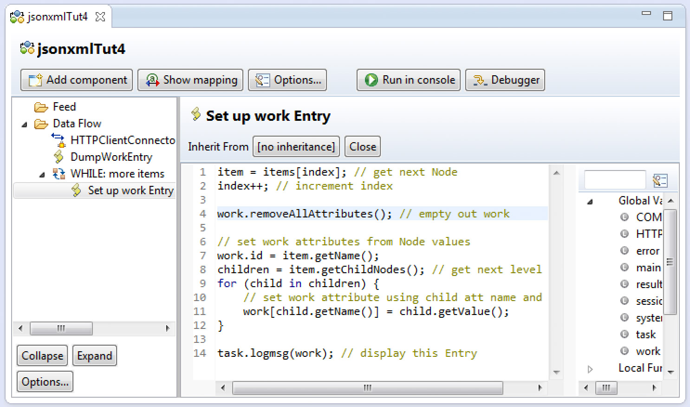Click the Add component toolbar icon

[x=34, y=79]
